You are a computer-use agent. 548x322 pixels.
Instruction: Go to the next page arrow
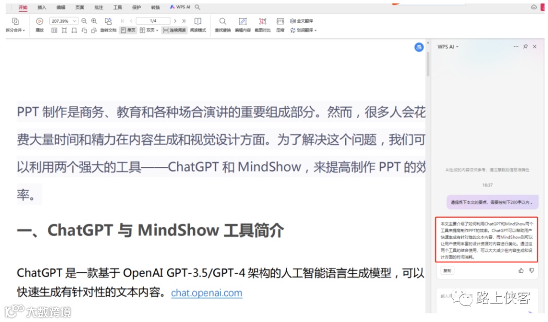[175, 21]
